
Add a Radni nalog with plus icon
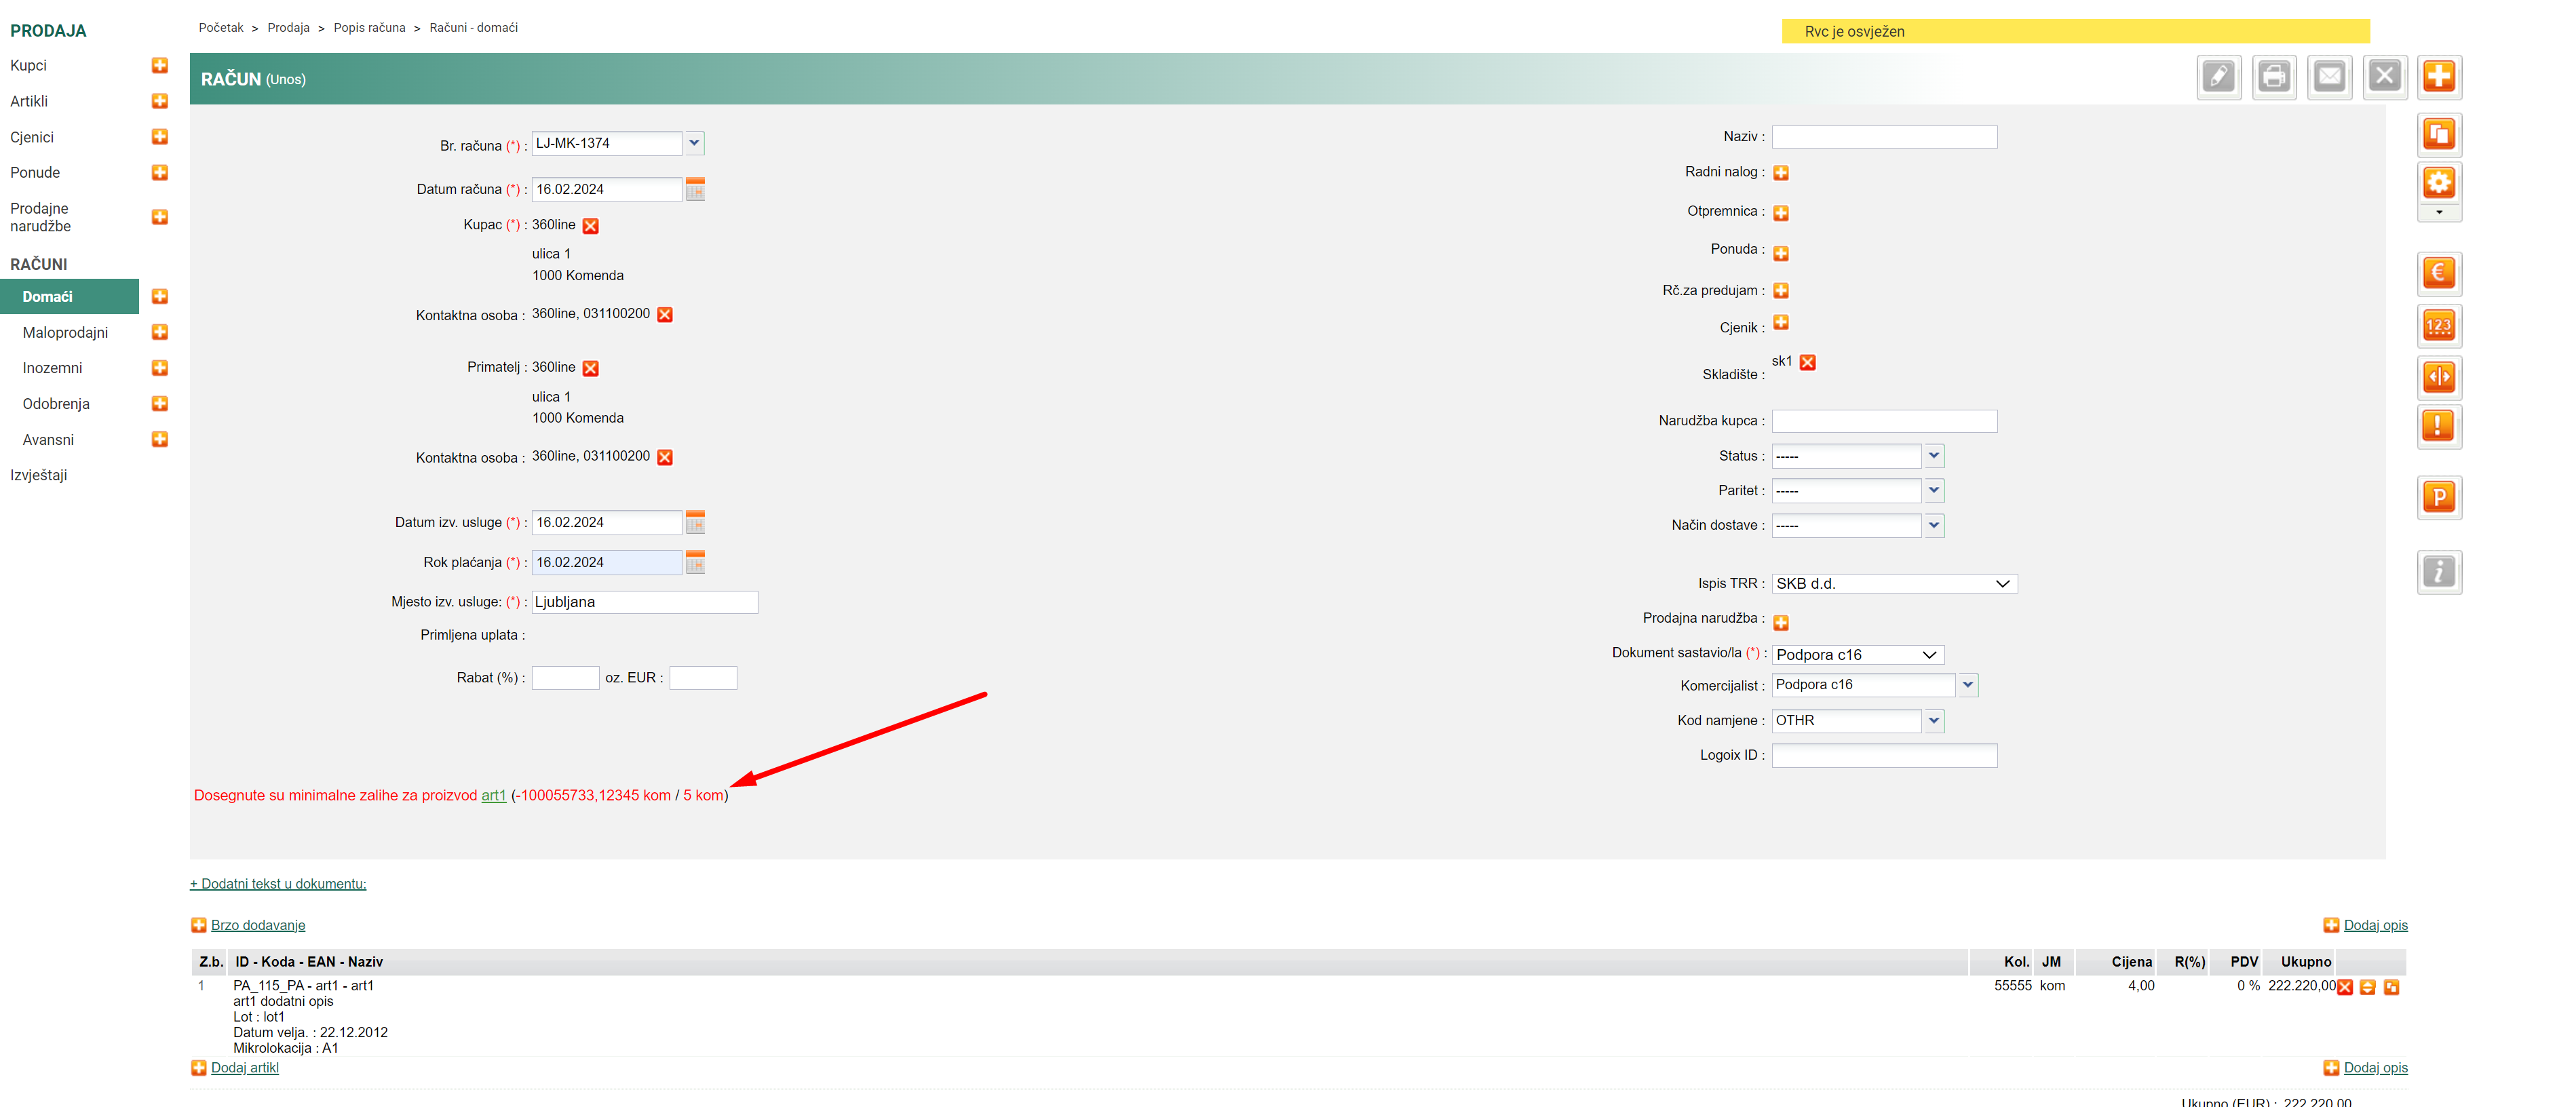[1781, 173]
